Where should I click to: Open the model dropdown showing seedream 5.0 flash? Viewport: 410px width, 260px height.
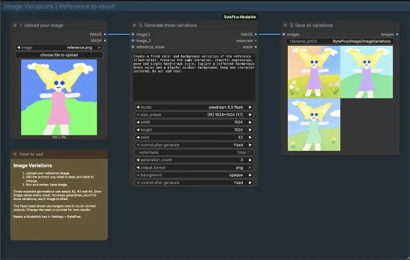[194, 107]
